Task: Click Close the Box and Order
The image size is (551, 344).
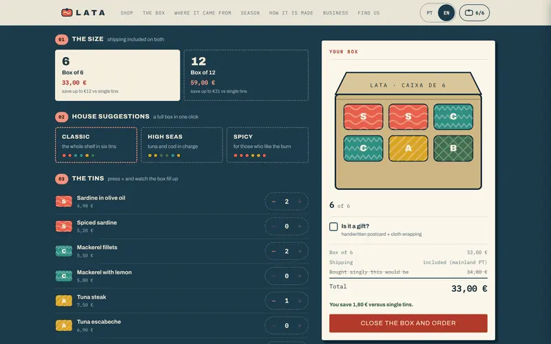Action: point(408,323)
